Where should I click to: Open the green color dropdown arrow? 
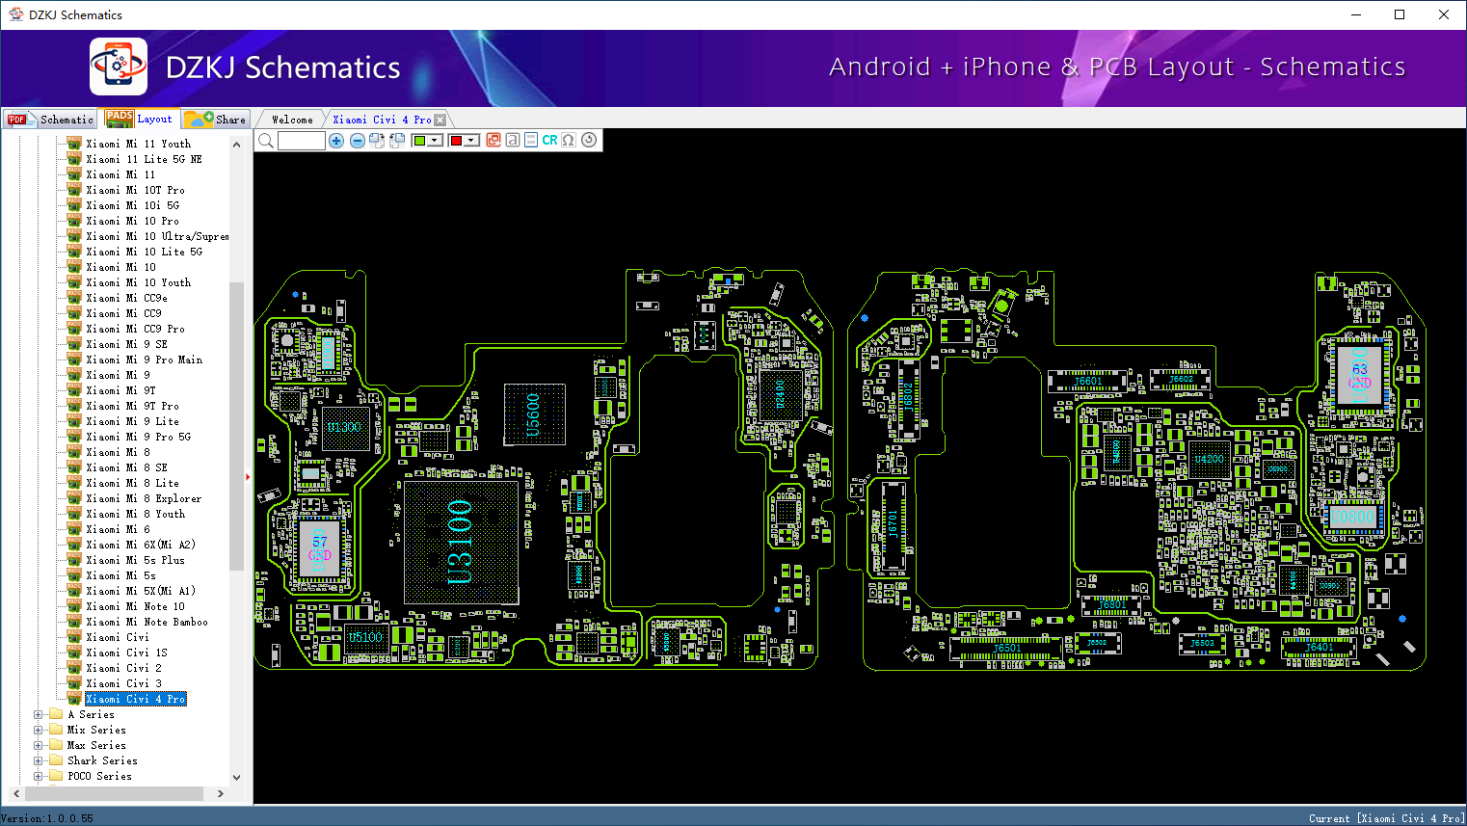pyautogui.click(x=436, y=141)
